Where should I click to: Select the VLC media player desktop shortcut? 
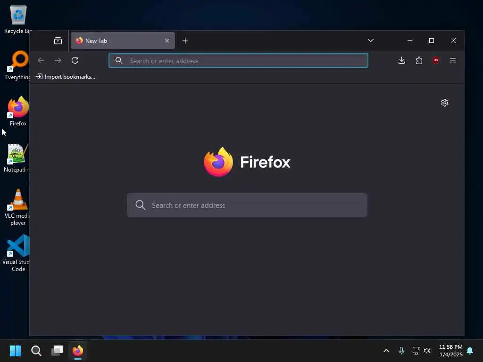click(18, 207)
